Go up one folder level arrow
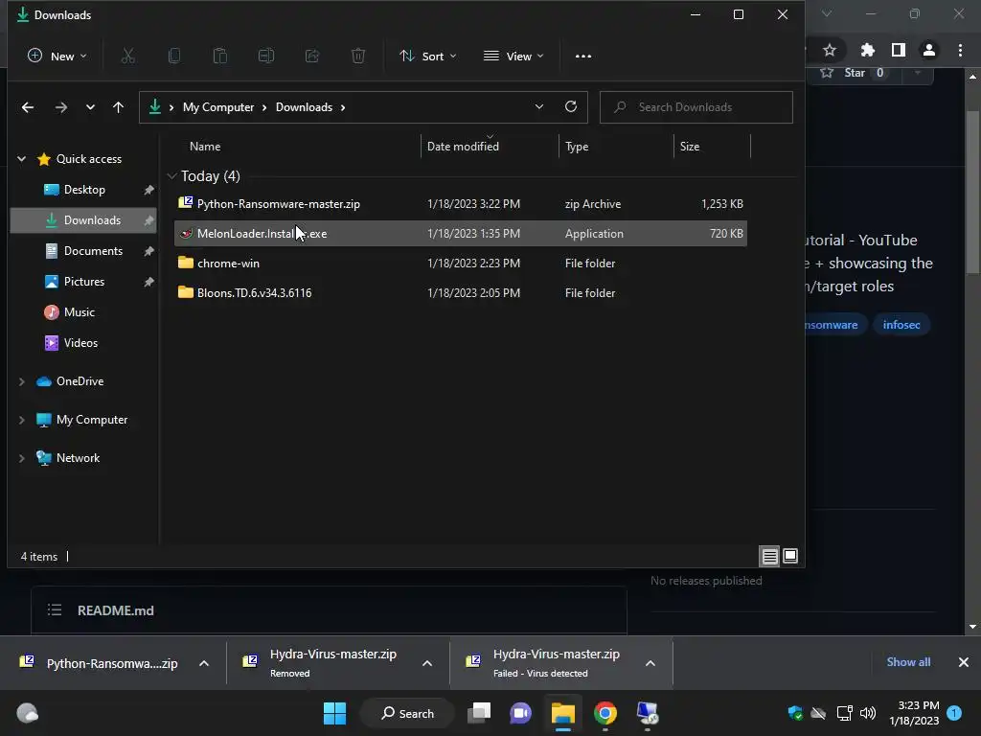This screenshot has width=981, height=736. [118, 107]
